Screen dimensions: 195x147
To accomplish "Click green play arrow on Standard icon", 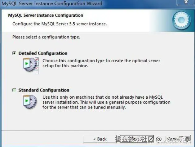I will pyautogui.click(x=27, y=101).
